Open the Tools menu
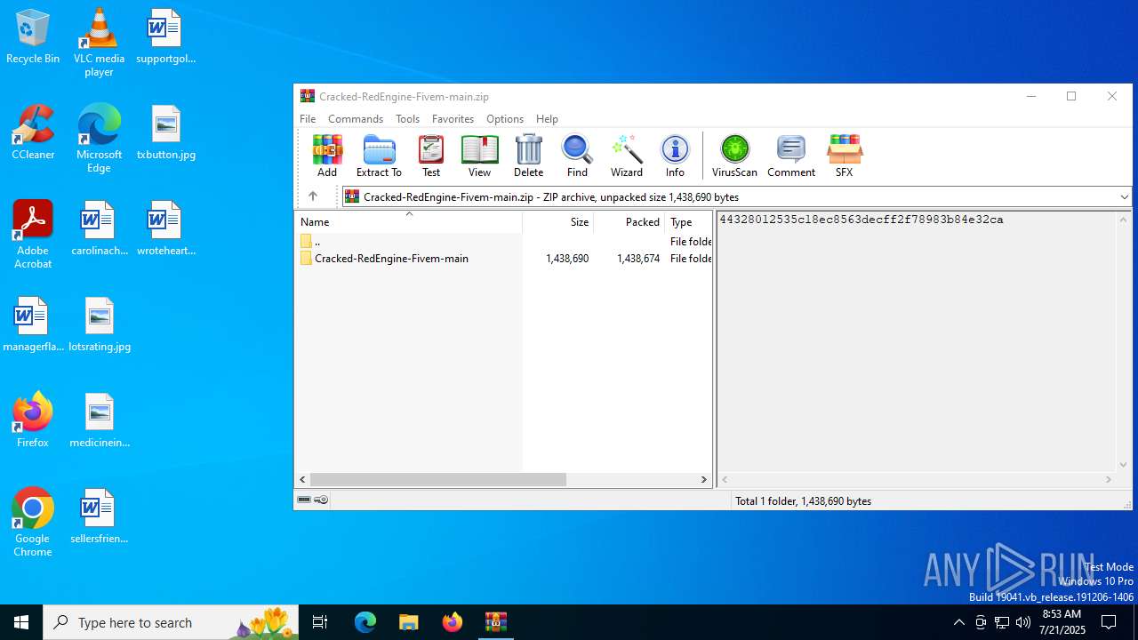Image resolution: width=1138 pixels, height=640 pixels. click(407, 119)
